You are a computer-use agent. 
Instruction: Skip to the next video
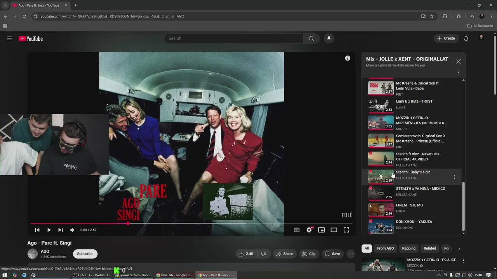[x=61, y=230]
